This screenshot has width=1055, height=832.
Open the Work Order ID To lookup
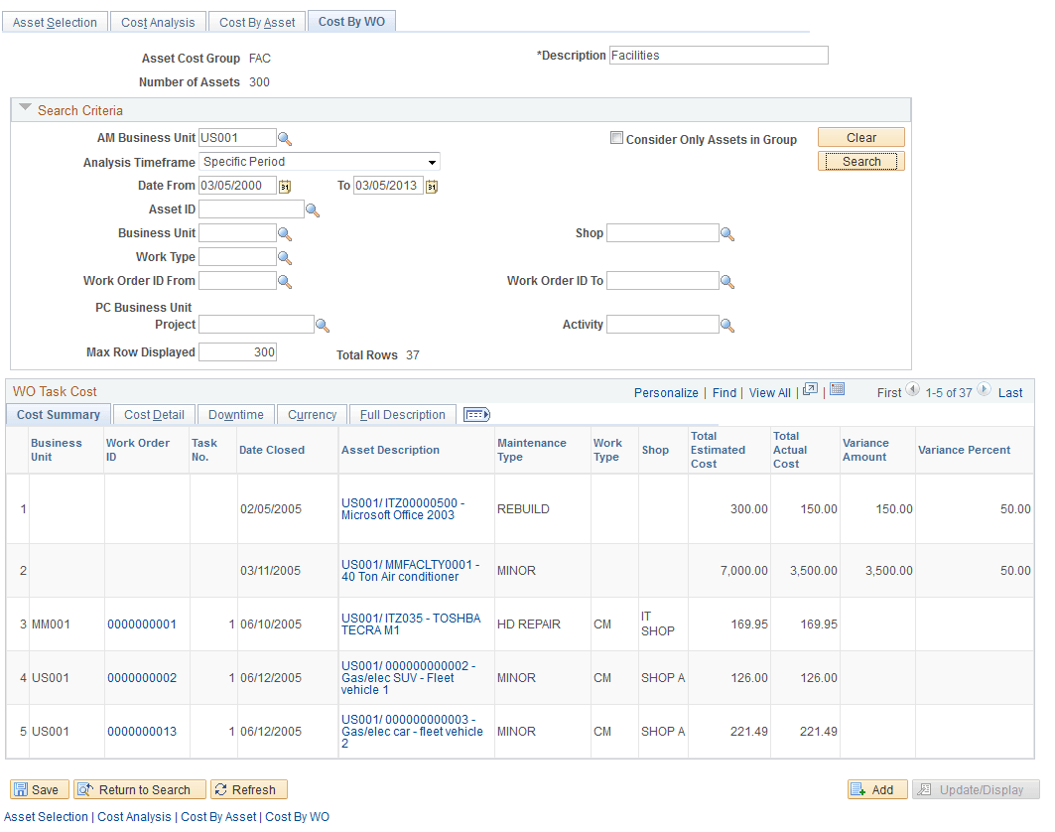[x=727, y=280]
